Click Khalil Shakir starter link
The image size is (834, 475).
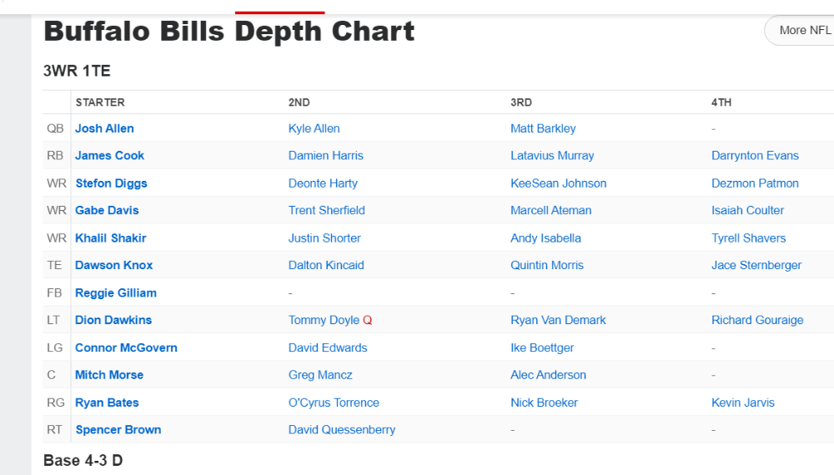click(x=111, y=238)
